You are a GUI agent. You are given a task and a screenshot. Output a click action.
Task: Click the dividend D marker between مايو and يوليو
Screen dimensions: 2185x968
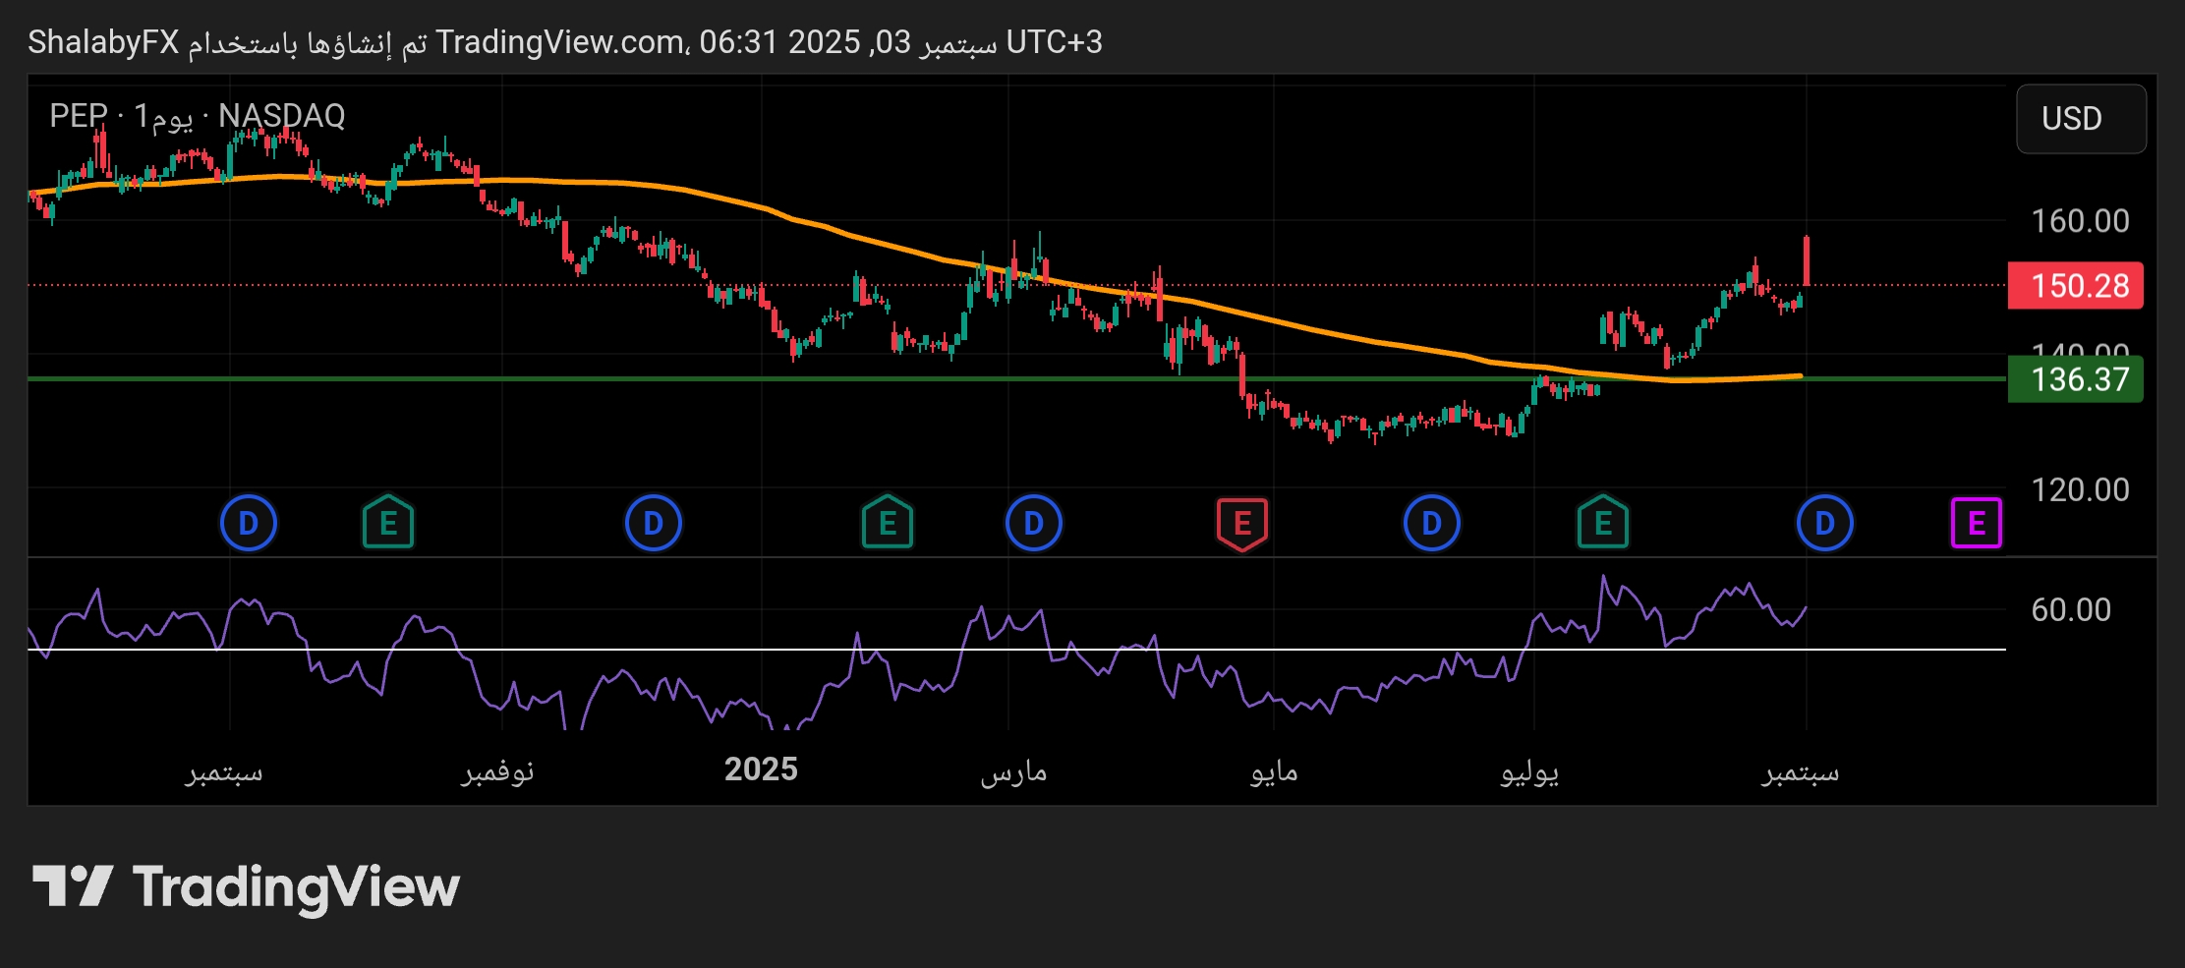[1432, 523]
